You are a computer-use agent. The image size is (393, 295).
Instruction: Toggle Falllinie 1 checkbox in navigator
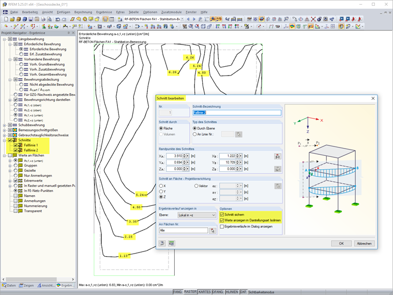click(16, 145)
